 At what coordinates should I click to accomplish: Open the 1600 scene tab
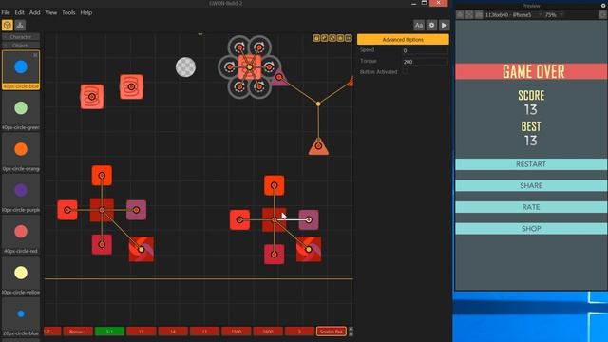click(268, 332)
